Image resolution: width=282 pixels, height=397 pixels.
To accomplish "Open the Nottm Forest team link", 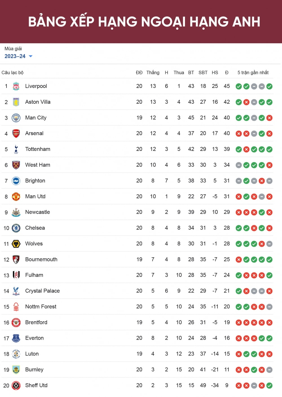I will (x=41, y=307).
